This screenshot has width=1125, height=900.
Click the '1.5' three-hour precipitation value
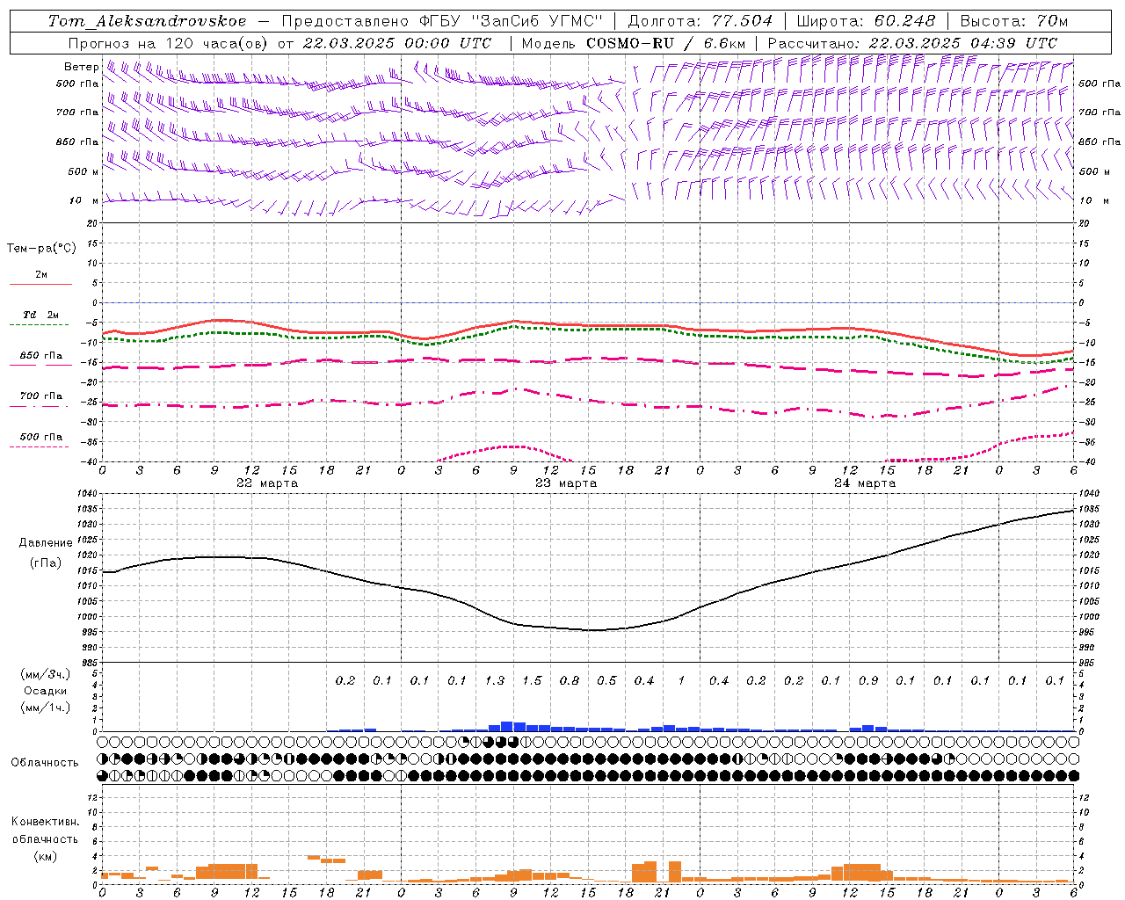(x=532, y=681)
